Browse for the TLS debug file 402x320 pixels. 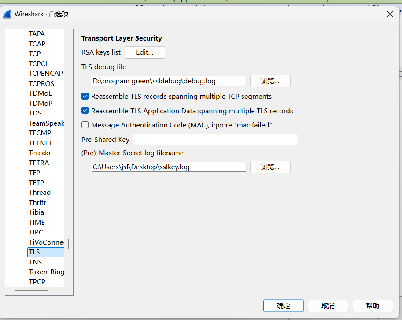270,81
